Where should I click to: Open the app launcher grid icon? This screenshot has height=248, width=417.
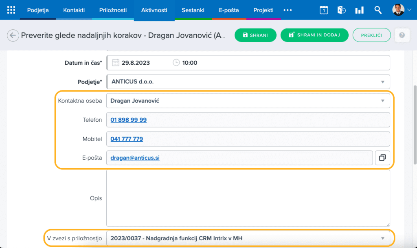pos(11,10)
